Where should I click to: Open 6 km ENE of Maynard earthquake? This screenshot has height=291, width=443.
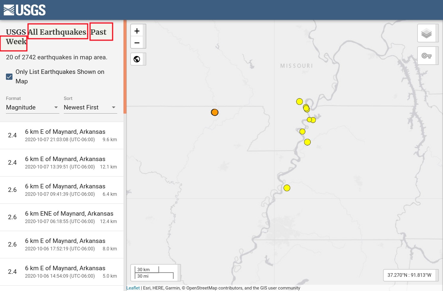pos(62,217)
